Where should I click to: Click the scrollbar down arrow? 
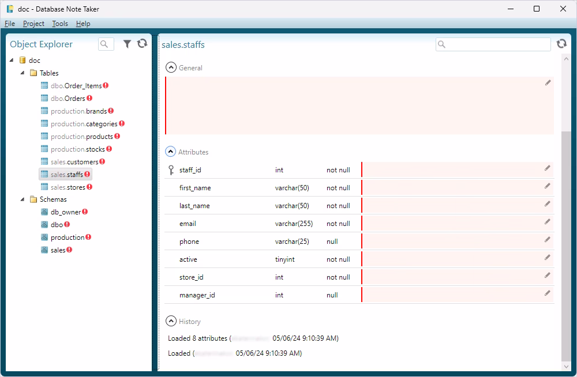click(x=566, y=366)
